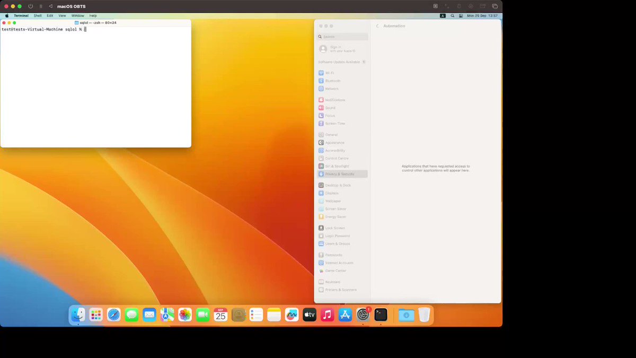Viewport: 636px width, 358px height.
Task: Go back from Automation pane using the chevron
Action: point(377,26)
